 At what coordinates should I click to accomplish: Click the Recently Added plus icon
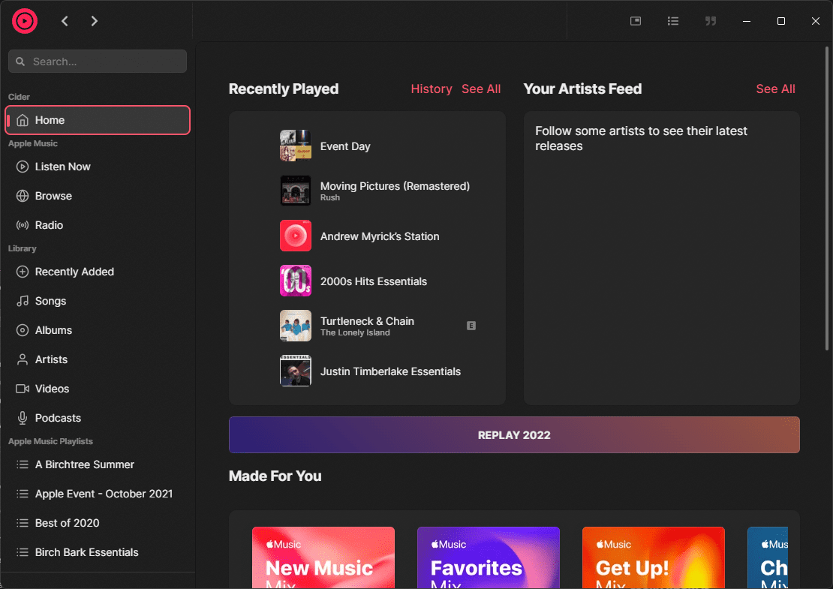tap(23, 272)
